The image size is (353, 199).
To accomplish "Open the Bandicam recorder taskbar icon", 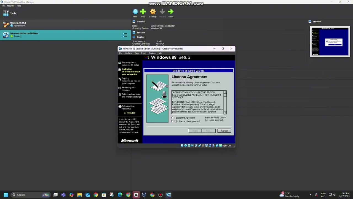I will 161,195.
